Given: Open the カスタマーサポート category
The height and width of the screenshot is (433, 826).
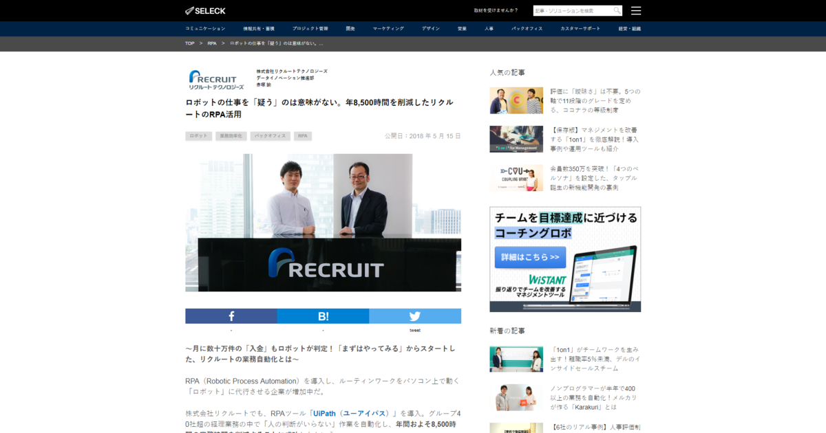Looking at the screenshot, I should coord(580,28).
